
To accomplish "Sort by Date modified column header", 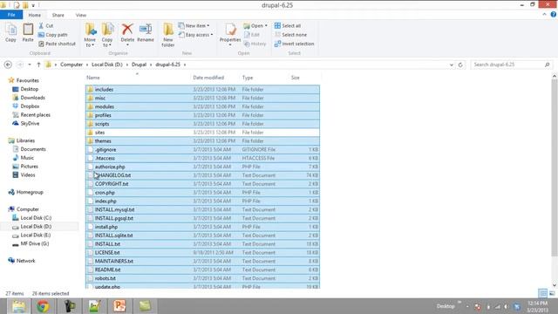I will coord(215,78).
